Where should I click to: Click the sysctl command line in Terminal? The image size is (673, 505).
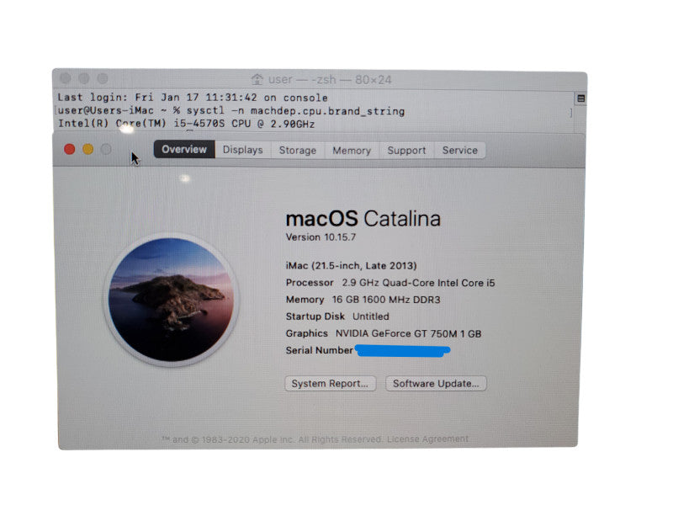[x=231, y=111]
